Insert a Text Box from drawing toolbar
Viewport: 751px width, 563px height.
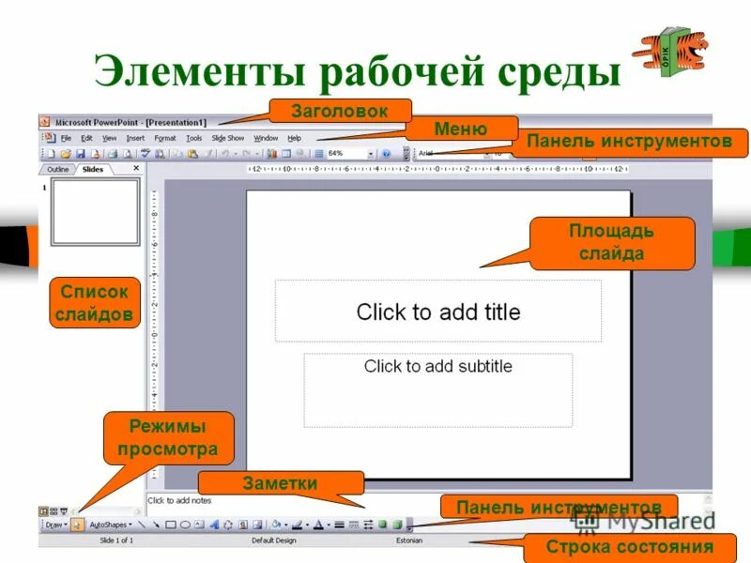coord(199,525)
